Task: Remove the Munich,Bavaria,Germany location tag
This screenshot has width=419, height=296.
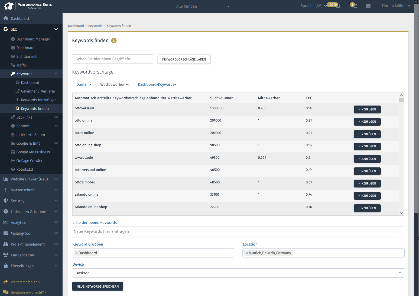Action: [x=247, y=253]
